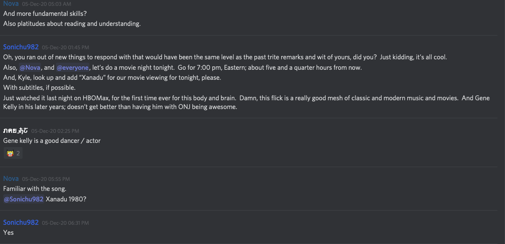Click the "With subtitles, if possible." line
This screenshot has height=244, width=505.
[x=39, y=88]
